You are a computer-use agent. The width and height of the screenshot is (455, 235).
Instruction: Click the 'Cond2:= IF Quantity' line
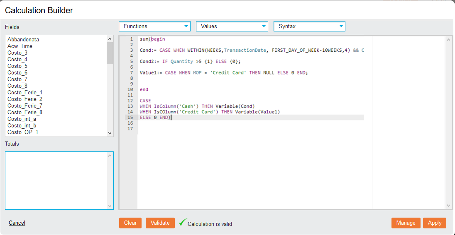click(x=190, y=62)
